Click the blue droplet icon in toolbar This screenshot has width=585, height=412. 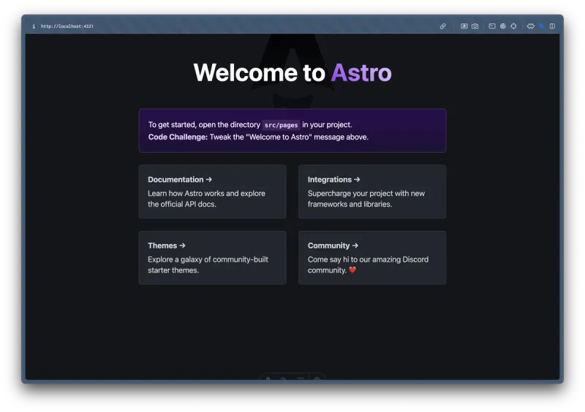point(541,26)
